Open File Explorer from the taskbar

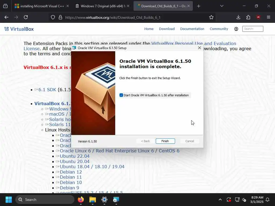click(x=93, y=200)
